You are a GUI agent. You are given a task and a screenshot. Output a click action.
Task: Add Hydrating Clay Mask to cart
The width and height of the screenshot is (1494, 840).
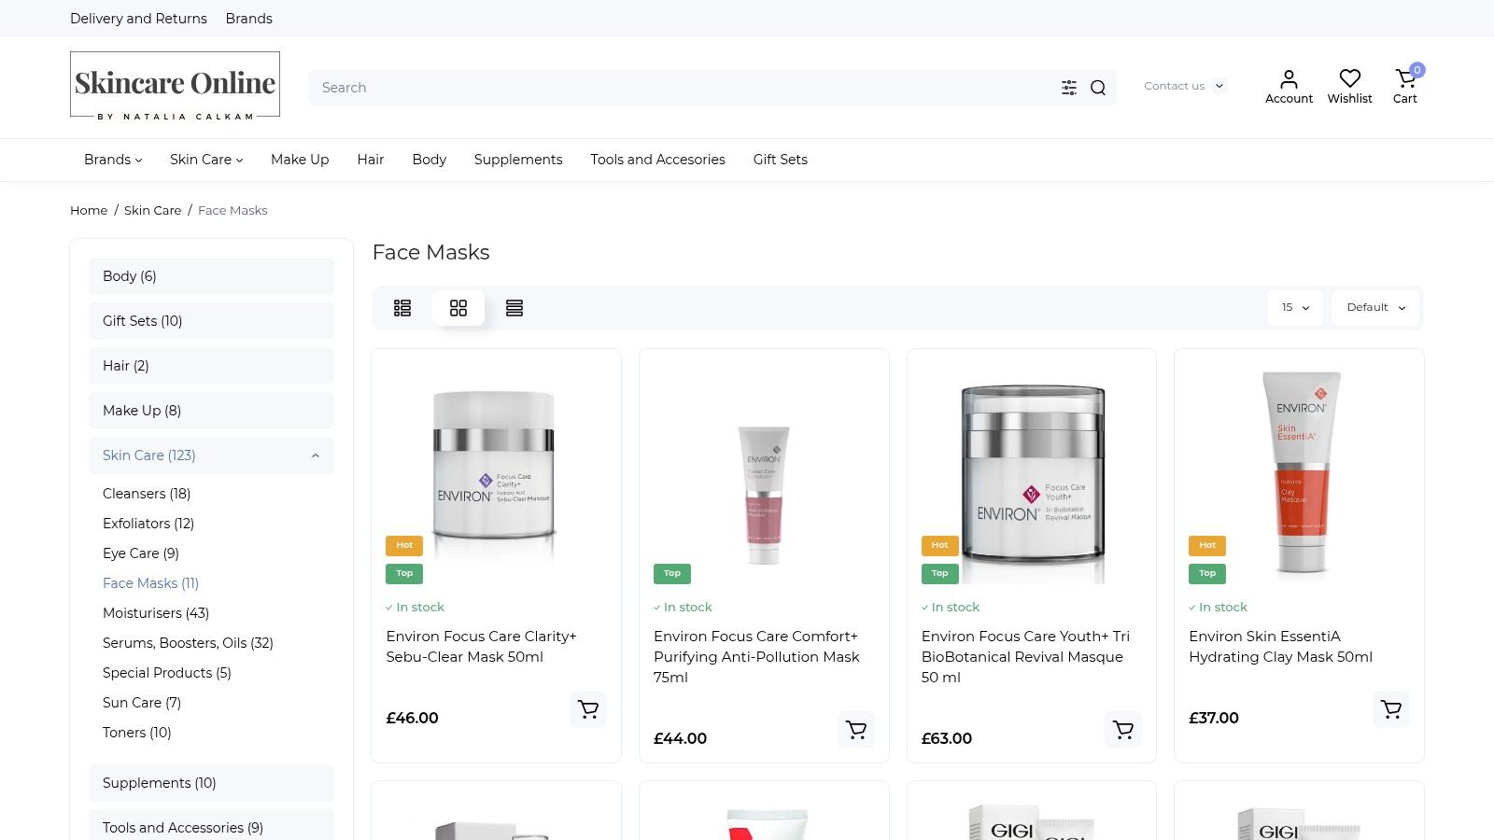coord(1391,709)
